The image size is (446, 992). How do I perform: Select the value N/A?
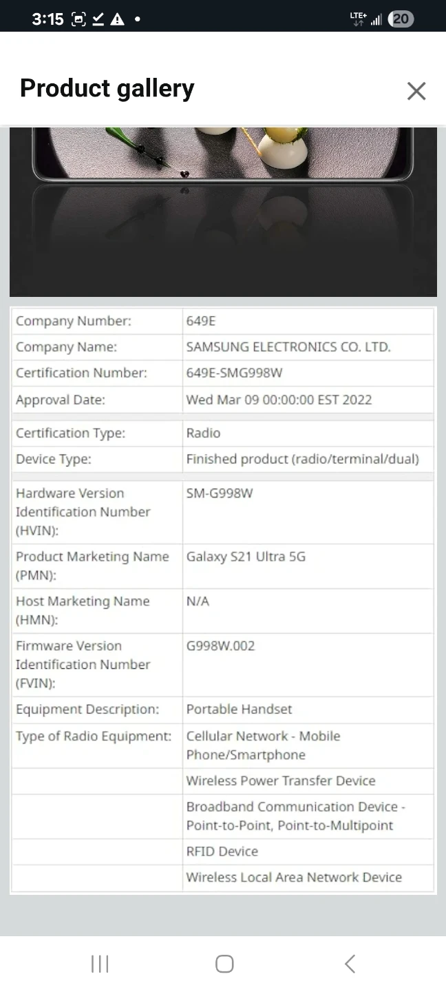(x=198, y=601)
